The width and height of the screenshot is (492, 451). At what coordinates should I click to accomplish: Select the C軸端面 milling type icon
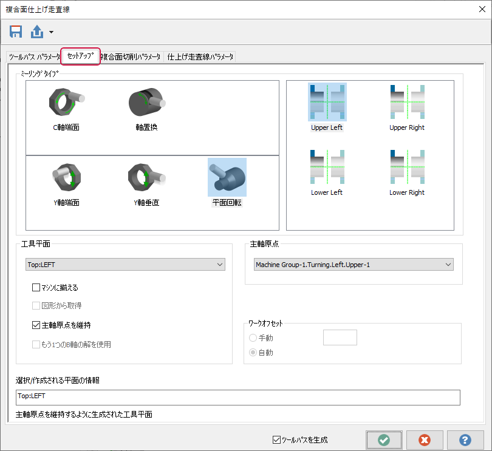(x=66, y=104)
